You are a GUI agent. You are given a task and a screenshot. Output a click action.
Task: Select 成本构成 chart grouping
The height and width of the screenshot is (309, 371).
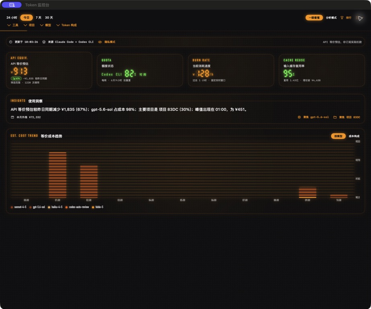click(354, 136)
